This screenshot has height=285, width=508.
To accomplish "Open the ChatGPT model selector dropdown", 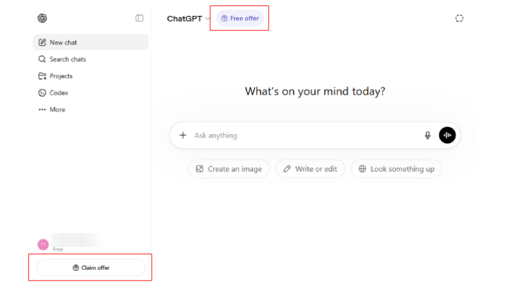I will tap(188, 19).
